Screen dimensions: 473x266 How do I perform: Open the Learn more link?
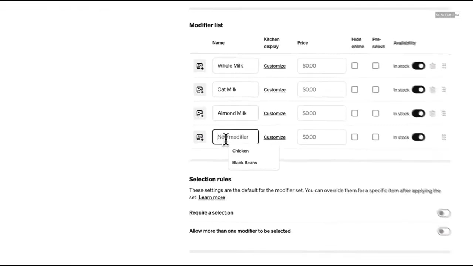[x=212, y=197]
